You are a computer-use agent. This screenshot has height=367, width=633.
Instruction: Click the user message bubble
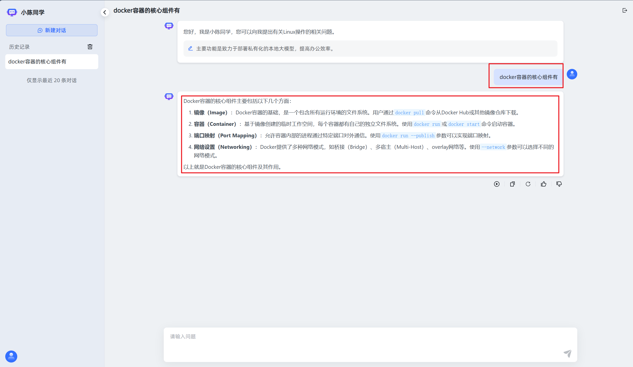point(528,77)
